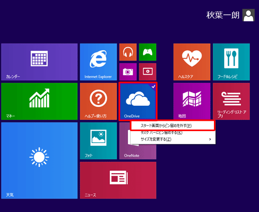Open the ヘルスケア health tile

tap(192, 62)
